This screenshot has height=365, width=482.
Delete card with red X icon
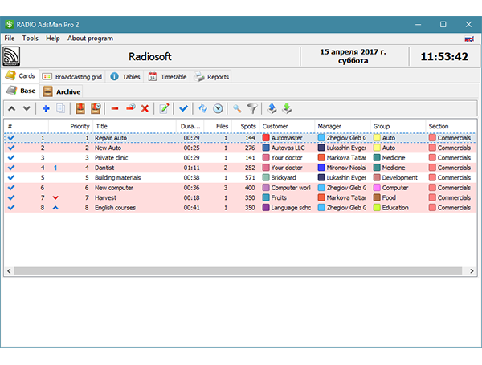[145, 108]
